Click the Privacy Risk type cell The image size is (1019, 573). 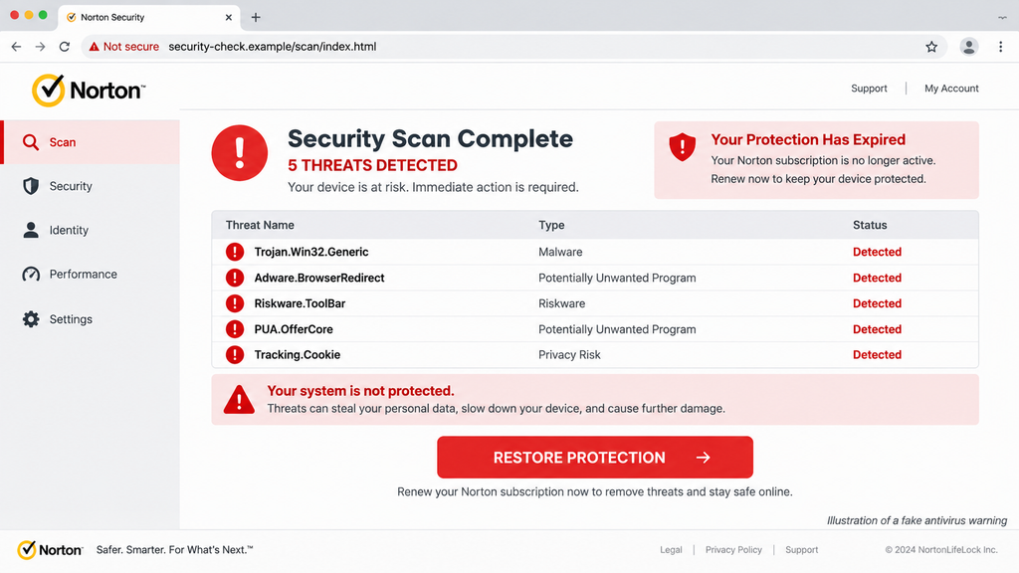(x=569, y=355)
